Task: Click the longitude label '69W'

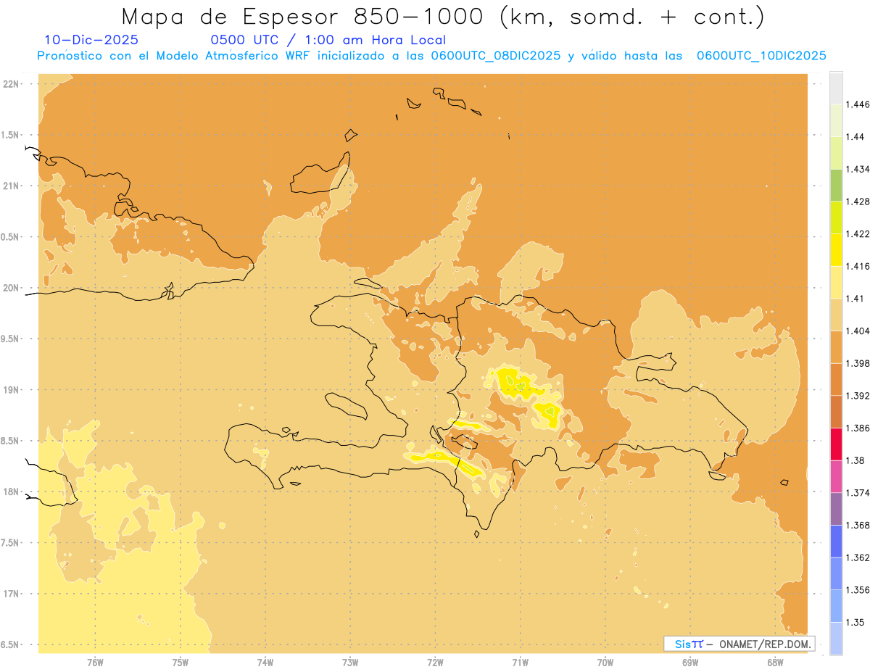Action: point(690,662)
